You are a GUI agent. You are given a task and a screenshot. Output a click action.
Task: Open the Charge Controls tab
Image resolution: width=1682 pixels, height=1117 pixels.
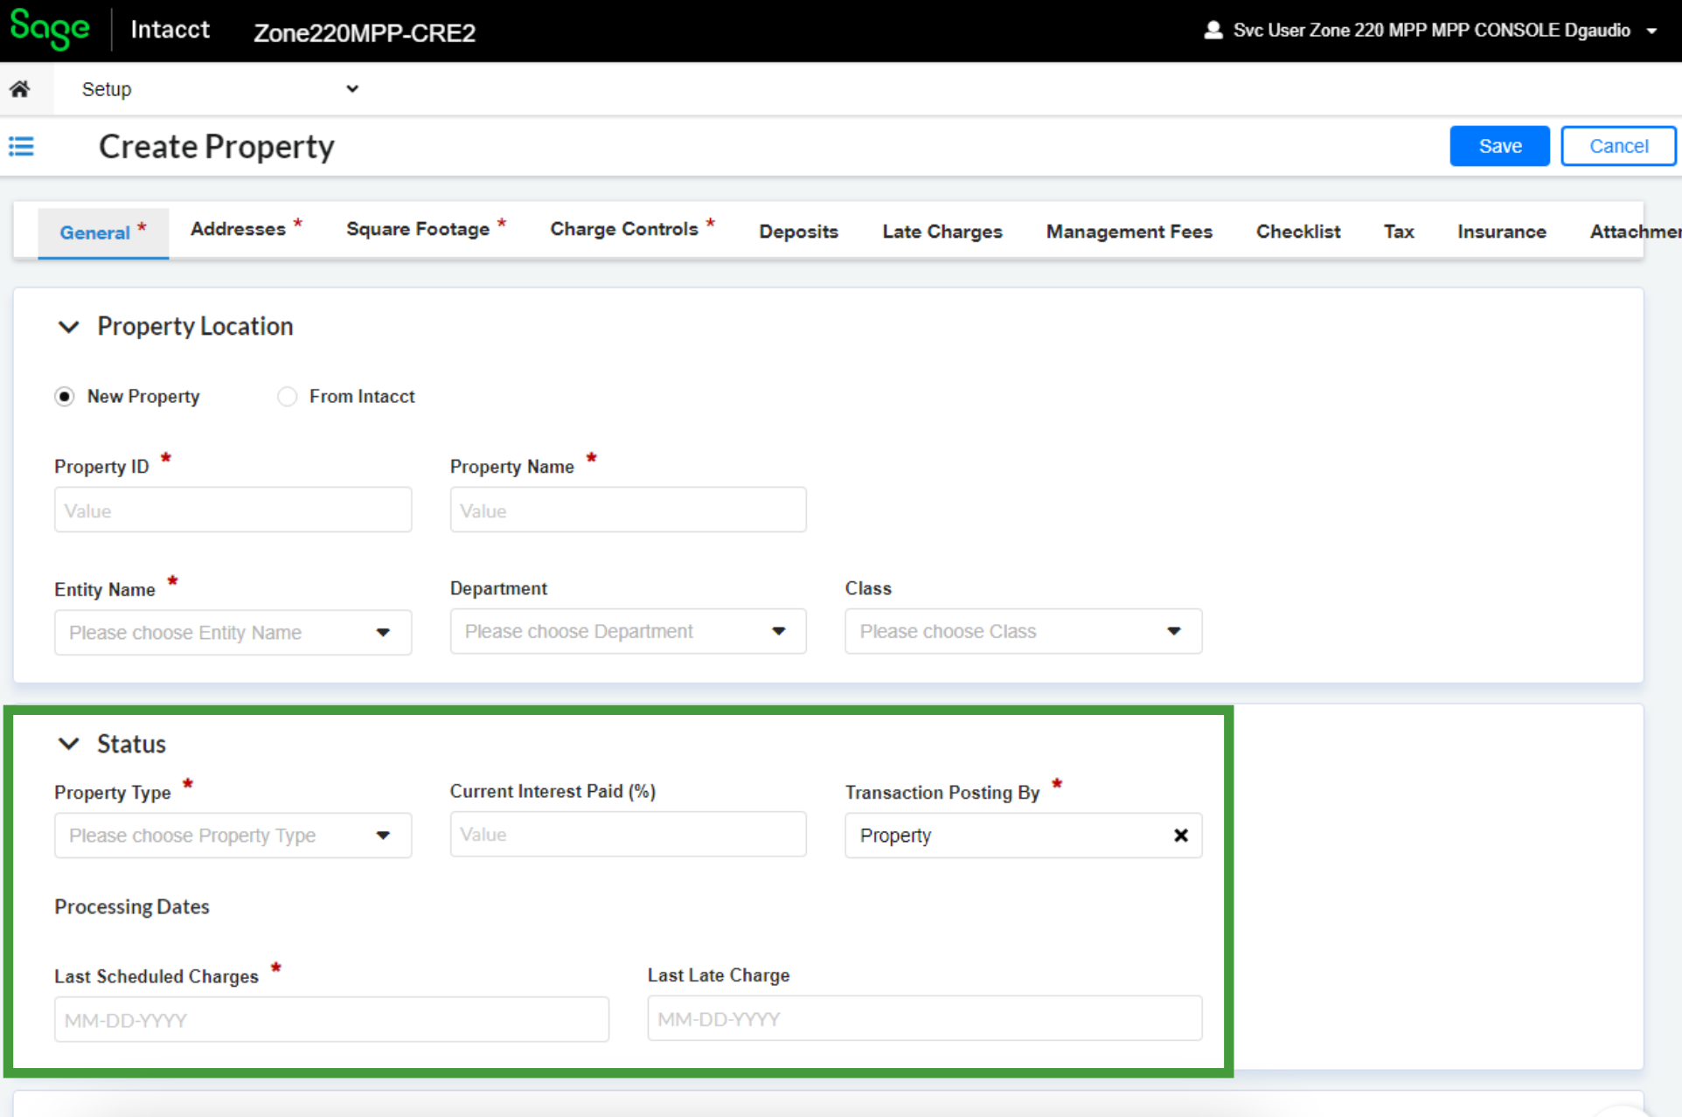[633, 229]
